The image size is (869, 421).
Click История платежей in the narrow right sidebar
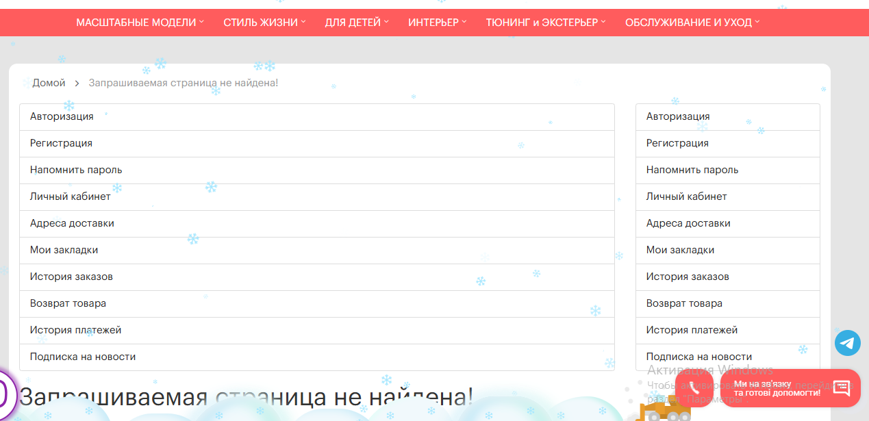pos(728,331)
